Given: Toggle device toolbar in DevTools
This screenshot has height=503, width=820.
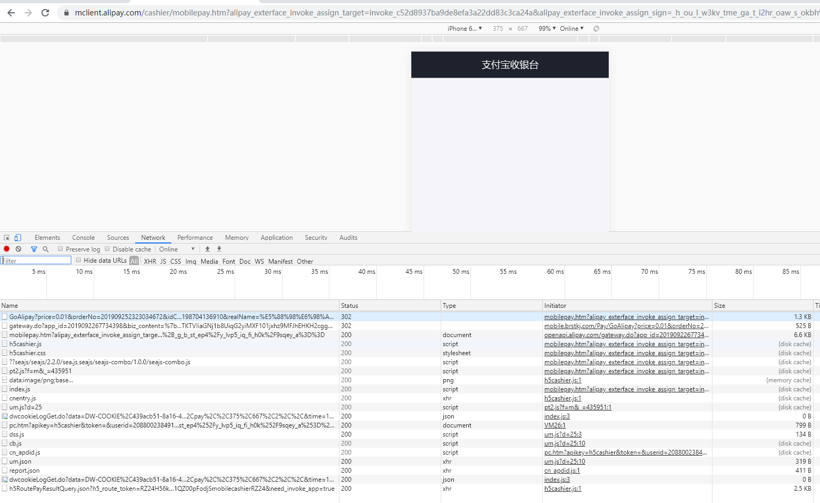Looking at the screenshot, I should (18, 238).
